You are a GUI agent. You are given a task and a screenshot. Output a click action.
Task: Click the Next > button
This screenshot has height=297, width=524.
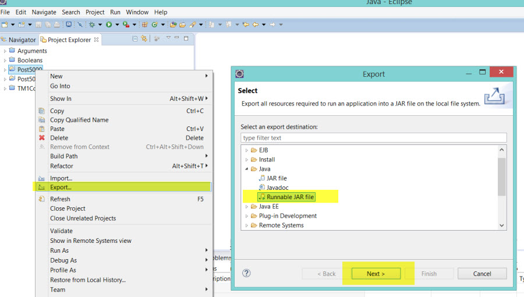pyautogui.click(x=376, y=274)
